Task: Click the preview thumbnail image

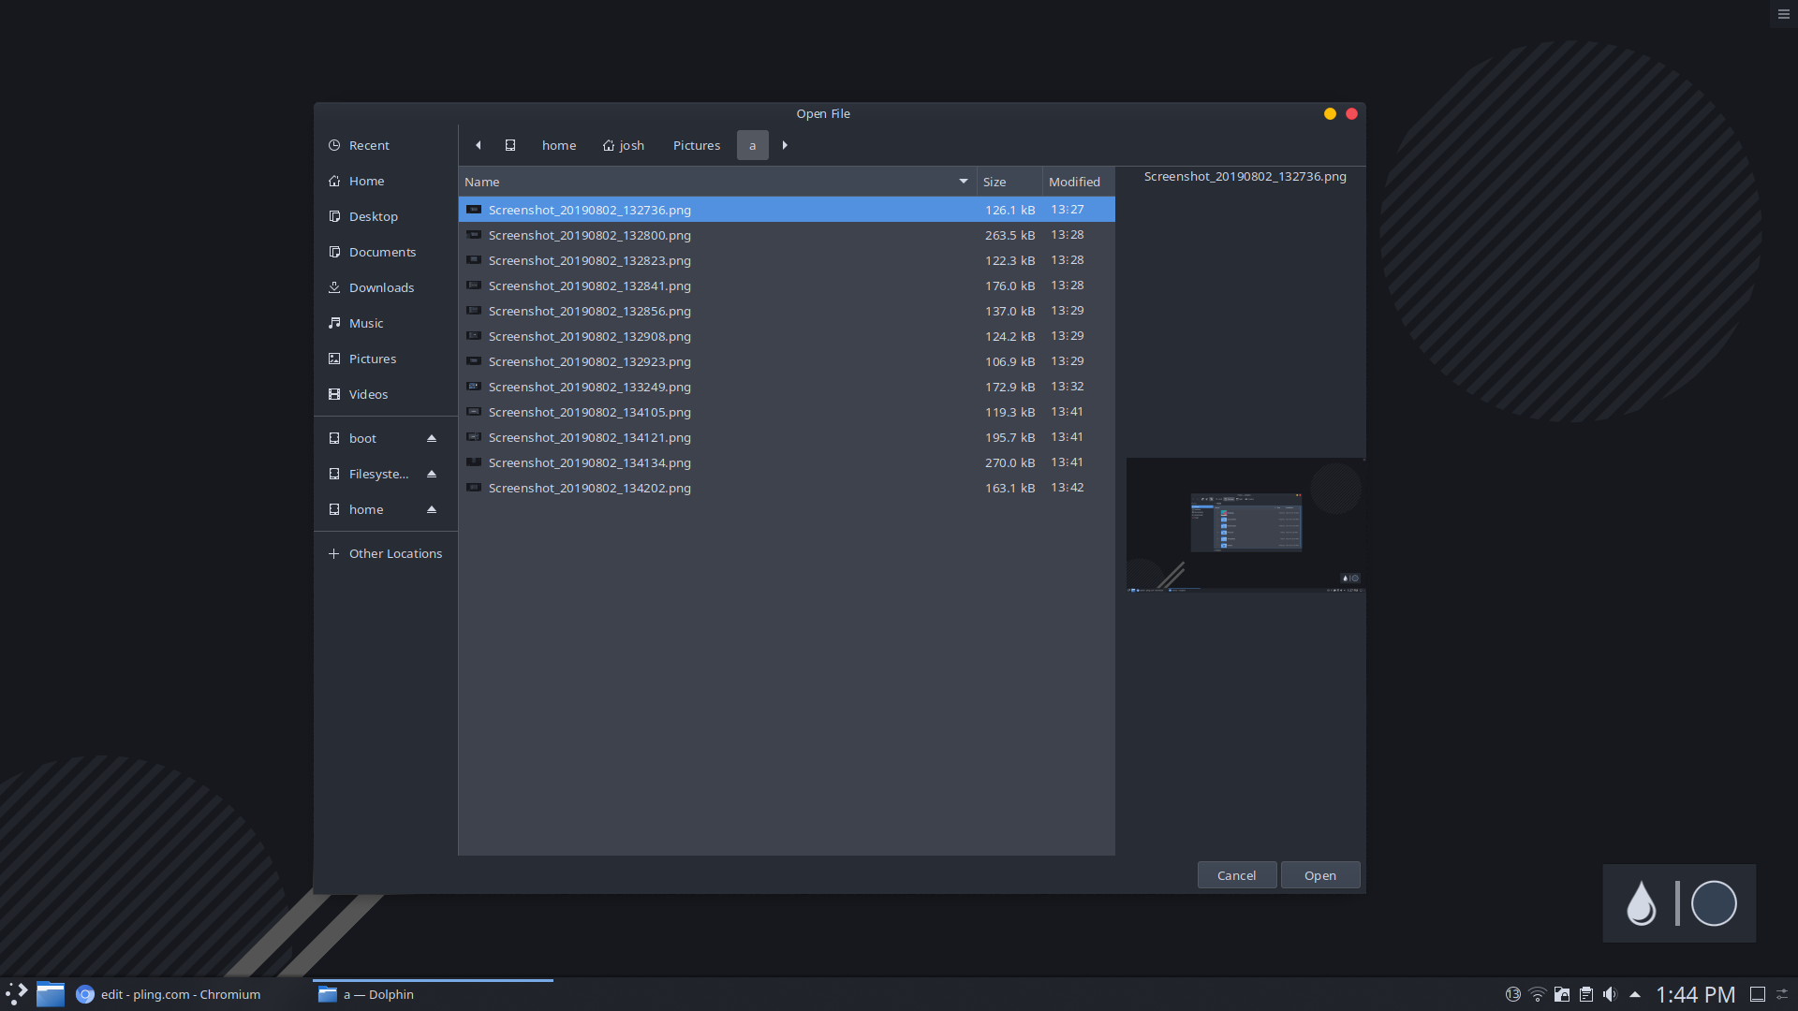Action: (1245, 525)
